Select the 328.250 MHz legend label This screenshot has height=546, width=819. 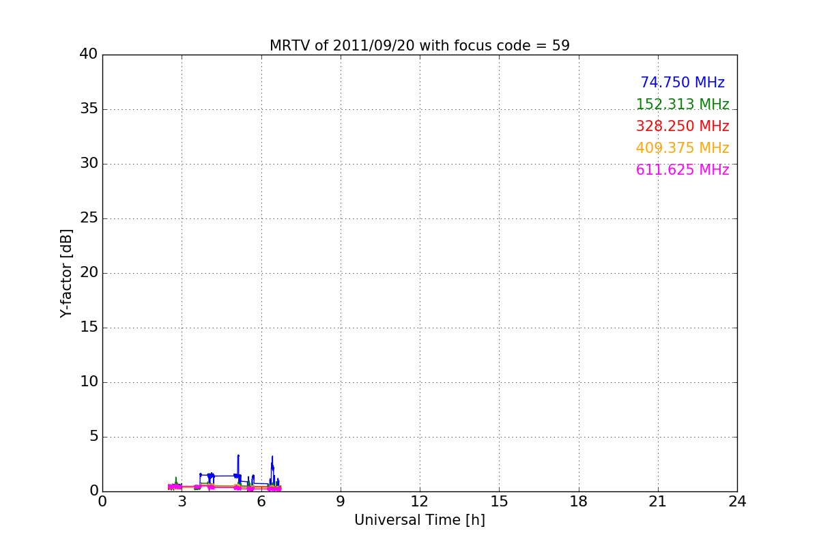click(x=682, y=126)
